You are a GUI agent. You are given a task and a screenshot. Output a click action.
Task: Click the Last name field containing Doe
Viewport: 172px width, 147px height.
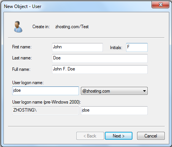(100, 58)
